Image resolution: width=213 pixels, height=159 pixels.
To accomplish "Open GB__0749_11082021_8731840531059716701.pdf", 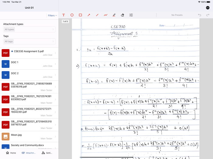I will click(29, 125).
